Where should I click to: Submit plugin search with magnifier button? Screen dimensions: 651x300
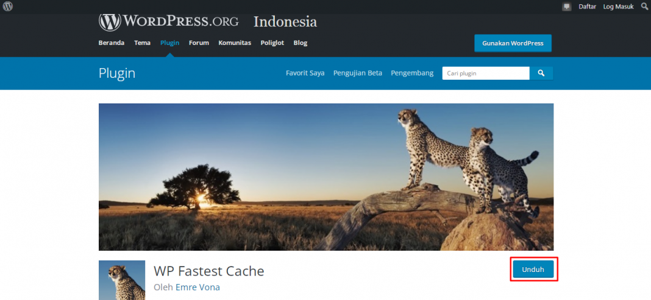pyautogui.click(x=541, y=74)
